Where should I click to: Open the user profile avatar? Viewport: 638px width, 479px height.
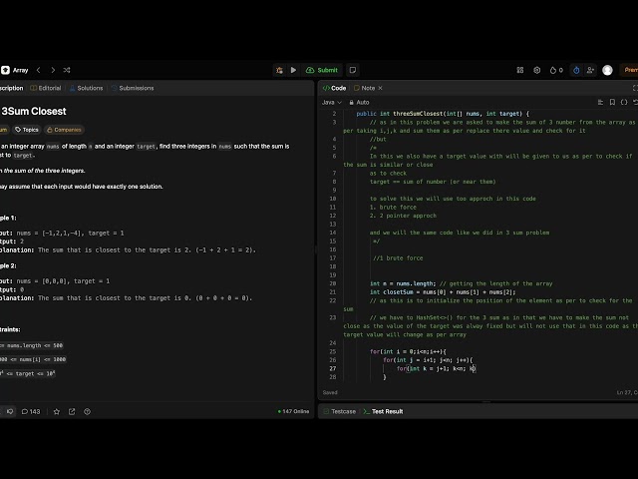coord(607,70)
